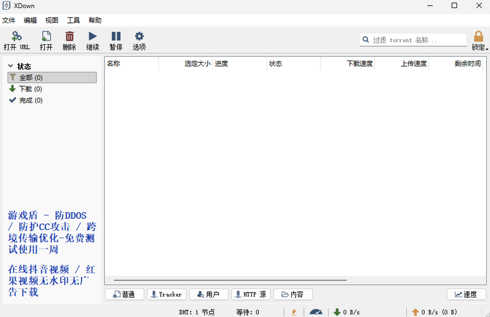Screen dimensions: 490x317
Task: Open the 文件 menu
Action: [x=9, y=20]
